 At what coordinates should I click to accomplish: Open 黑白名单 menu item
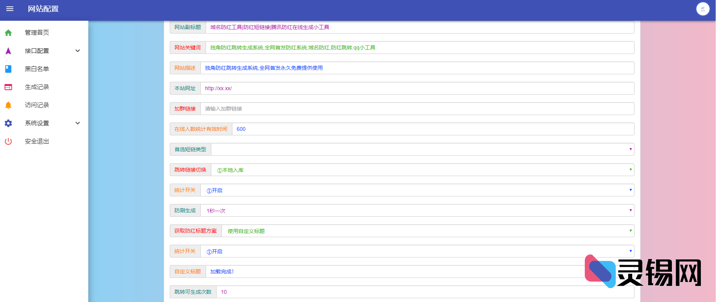[37, 69]
